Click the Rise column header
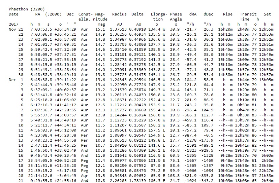This screenshot has width=279, height=183. (227, 14)
